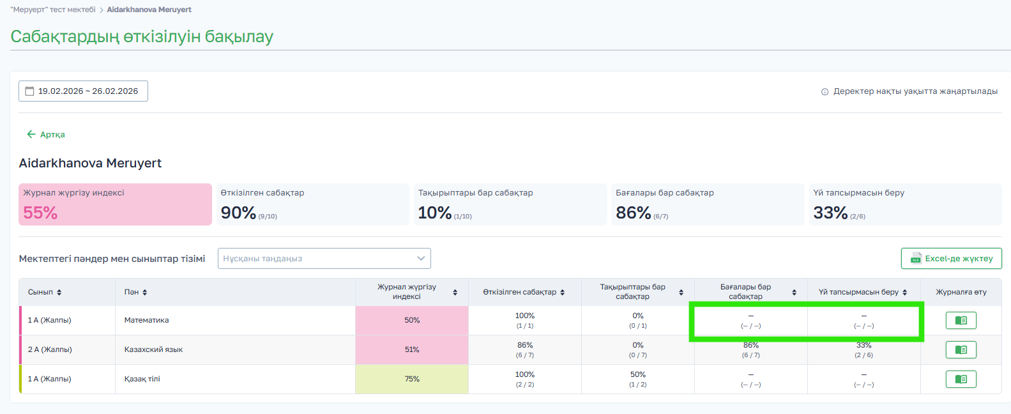This screenshot has width=1011, height=414.
Task: Open journal for 1 A Математика row
Action: pos(961,320)
